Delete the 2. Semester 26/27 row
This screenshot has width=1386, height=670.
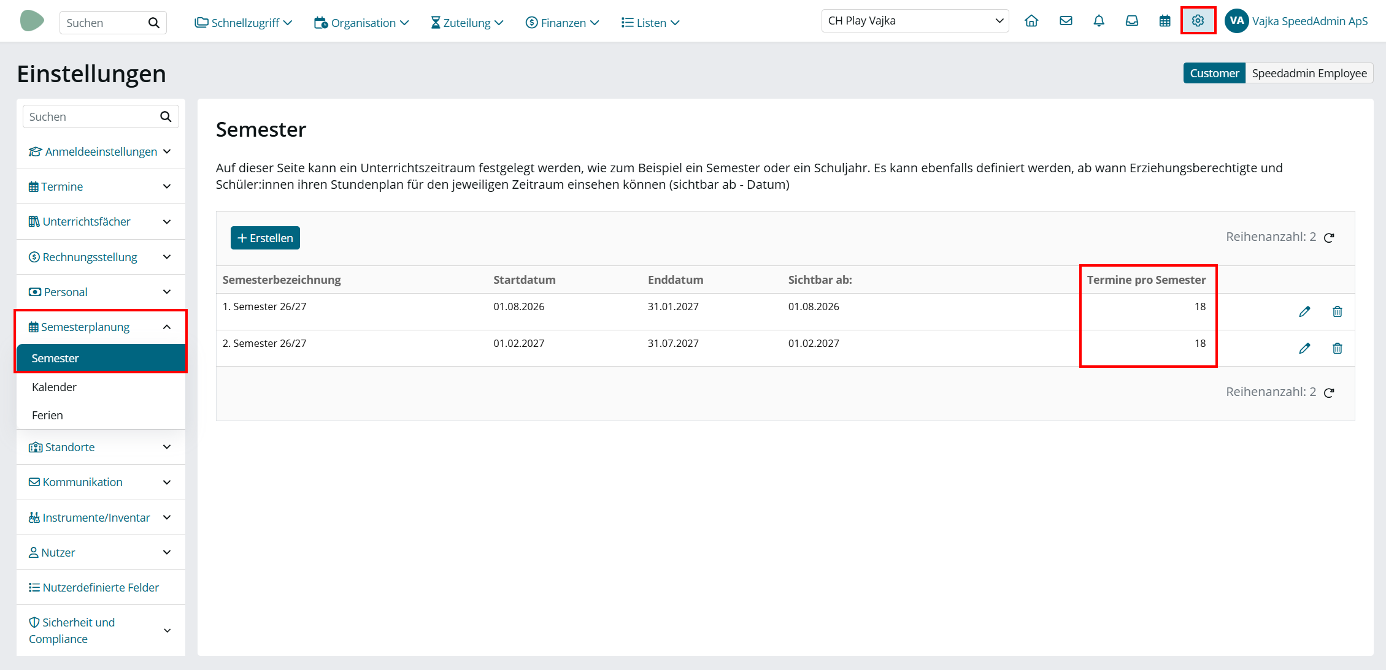pyautogui.click(x=1338, y=348)
